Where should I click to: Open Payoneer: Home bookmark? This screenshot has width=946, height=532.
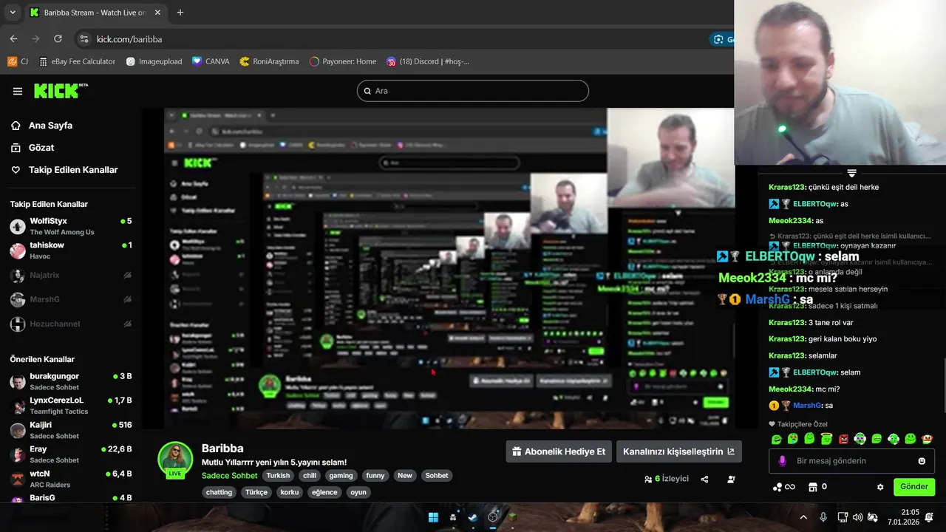pos(343,61)
